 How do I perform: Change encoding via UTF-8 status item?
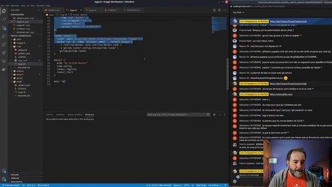point(187,185)
